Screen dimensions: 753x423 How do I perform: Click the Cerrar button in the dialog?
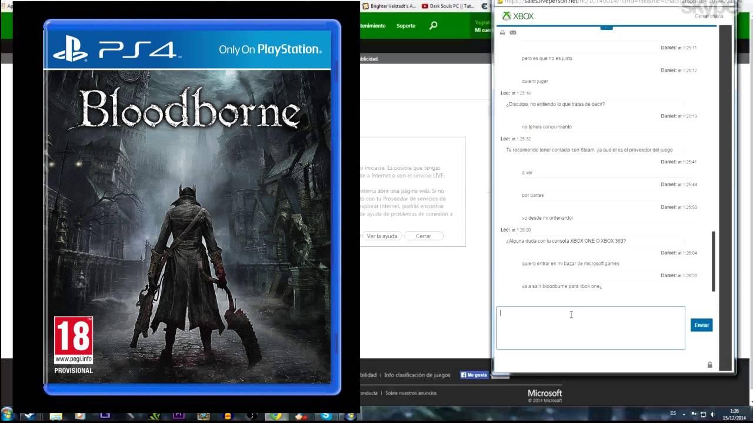point(424,236)
